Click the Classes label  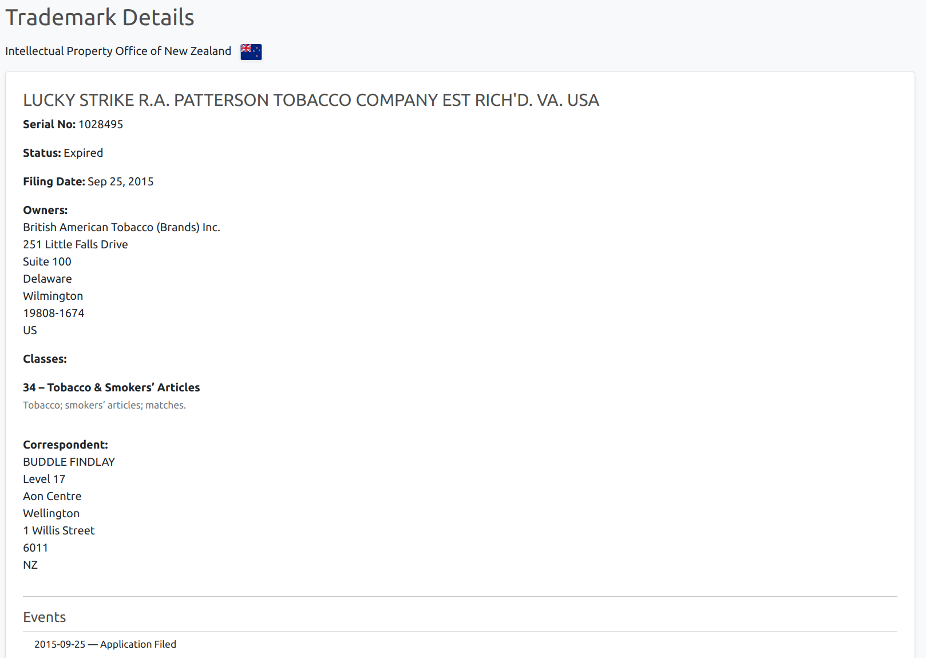tap(45, 359)
